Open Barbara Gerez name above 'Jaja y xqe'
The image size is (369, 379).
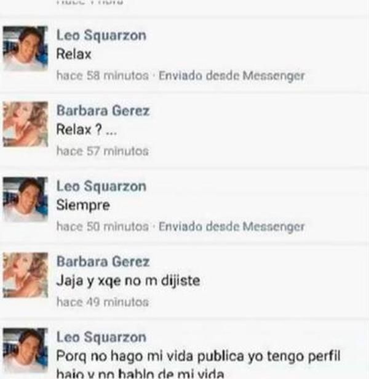(x=103, y=262)
